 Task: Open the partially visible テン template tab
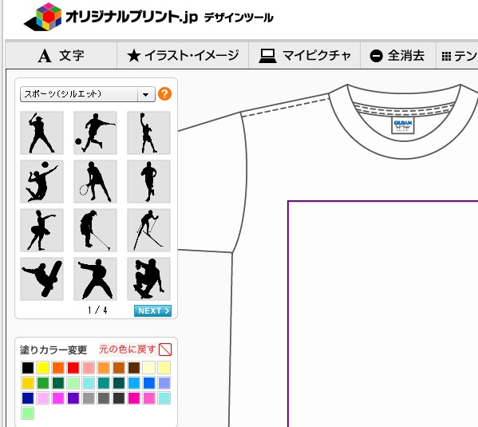coord(457,56)
